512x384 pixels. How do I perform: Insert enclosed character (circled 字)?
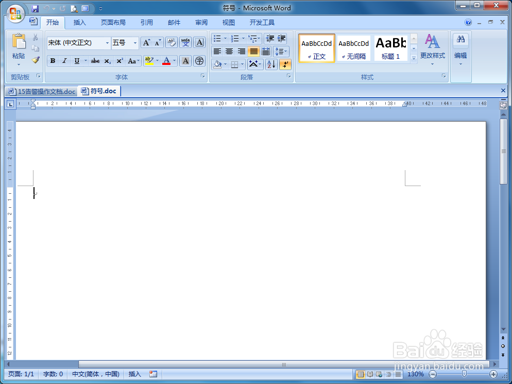199,61
